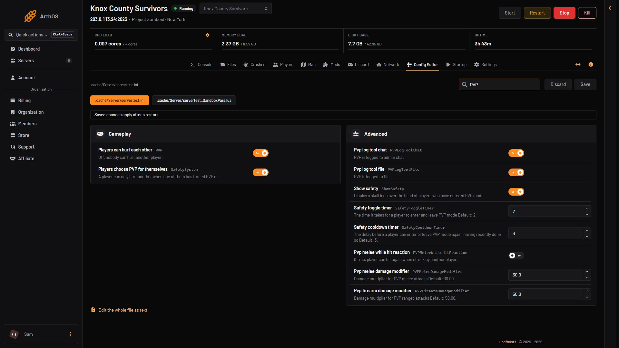Toggle the horizontal width arrows icon
Screen dimensions: 619x348
[578, 64]
